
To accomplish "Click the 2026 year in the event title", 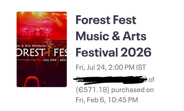I will [136, 52].
